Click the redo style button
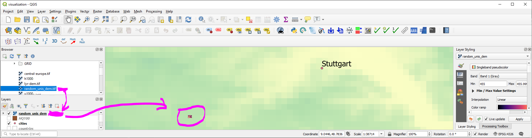This screenshot has height=138, width=532. pyautogui.click(x=479, y=119)
